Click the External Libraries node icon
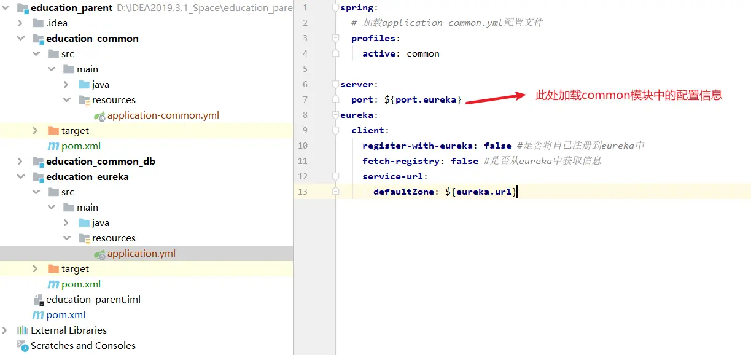The height and width of the screenshot is (355, 751). [x=21, y=330]
